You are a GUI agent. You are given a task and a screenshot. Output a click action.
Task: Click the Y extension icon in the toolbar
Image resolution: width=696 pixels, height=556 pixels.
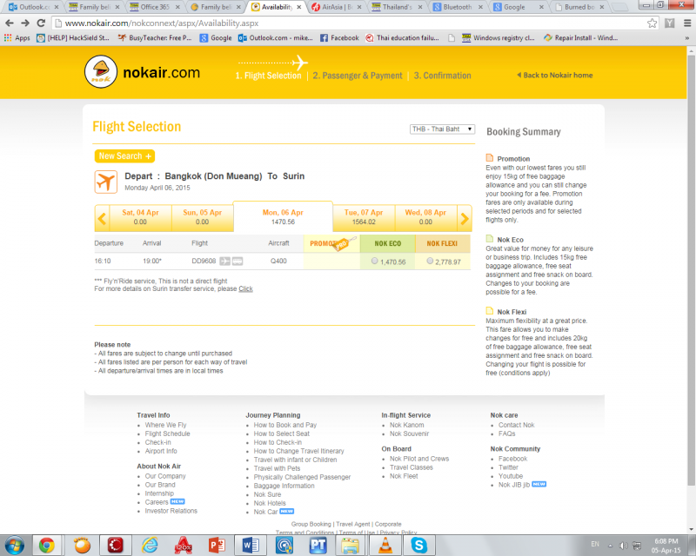tap(670, 23)
